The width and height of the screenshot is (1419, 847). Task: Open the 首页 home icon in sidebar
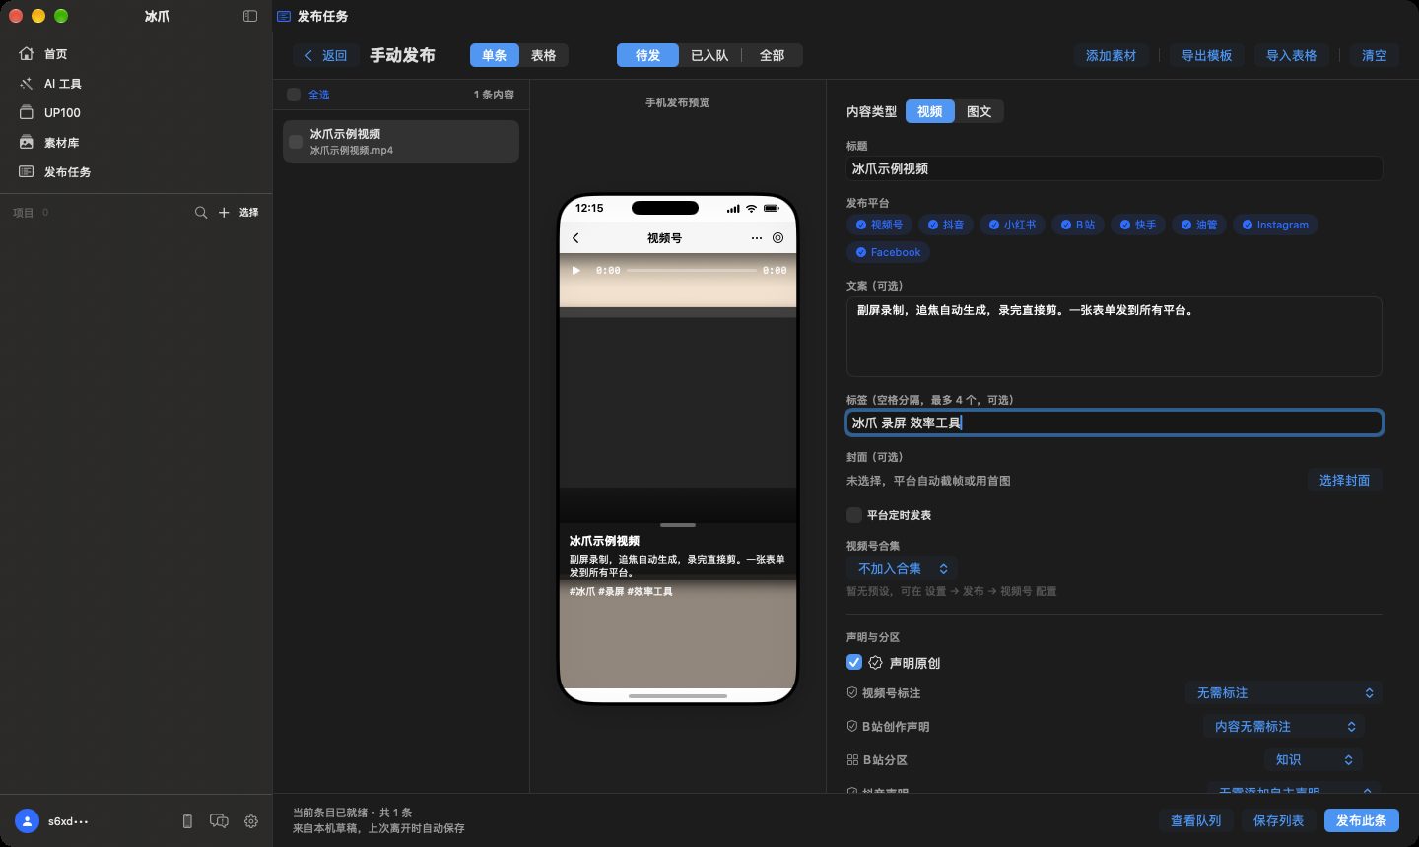pyautogui.click(x=27, y=54)
